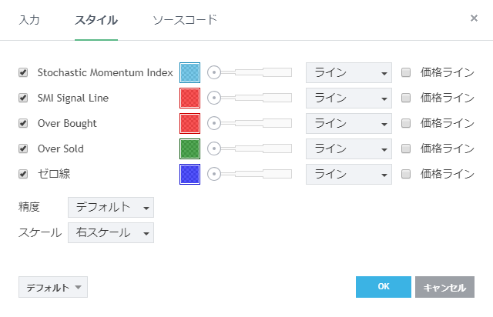Switch to the 入力 tab
Image resolution: width=493 pixels, height=317 pixels.
(x=29, y=19)
